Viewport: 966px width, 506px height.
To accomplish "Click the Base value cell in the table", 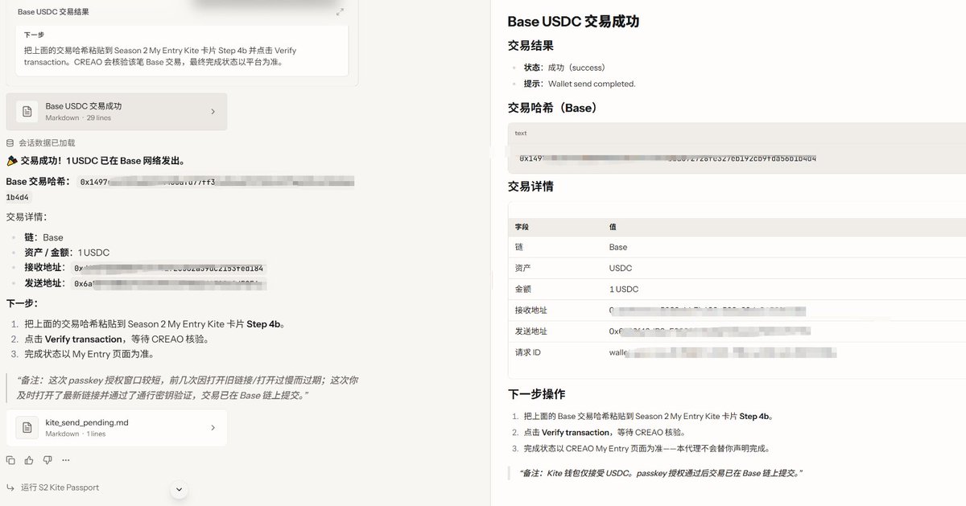I will 618,247.
